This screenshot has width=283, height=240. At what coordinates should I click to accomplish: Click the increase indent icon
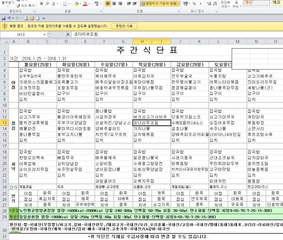click(135, 4)
